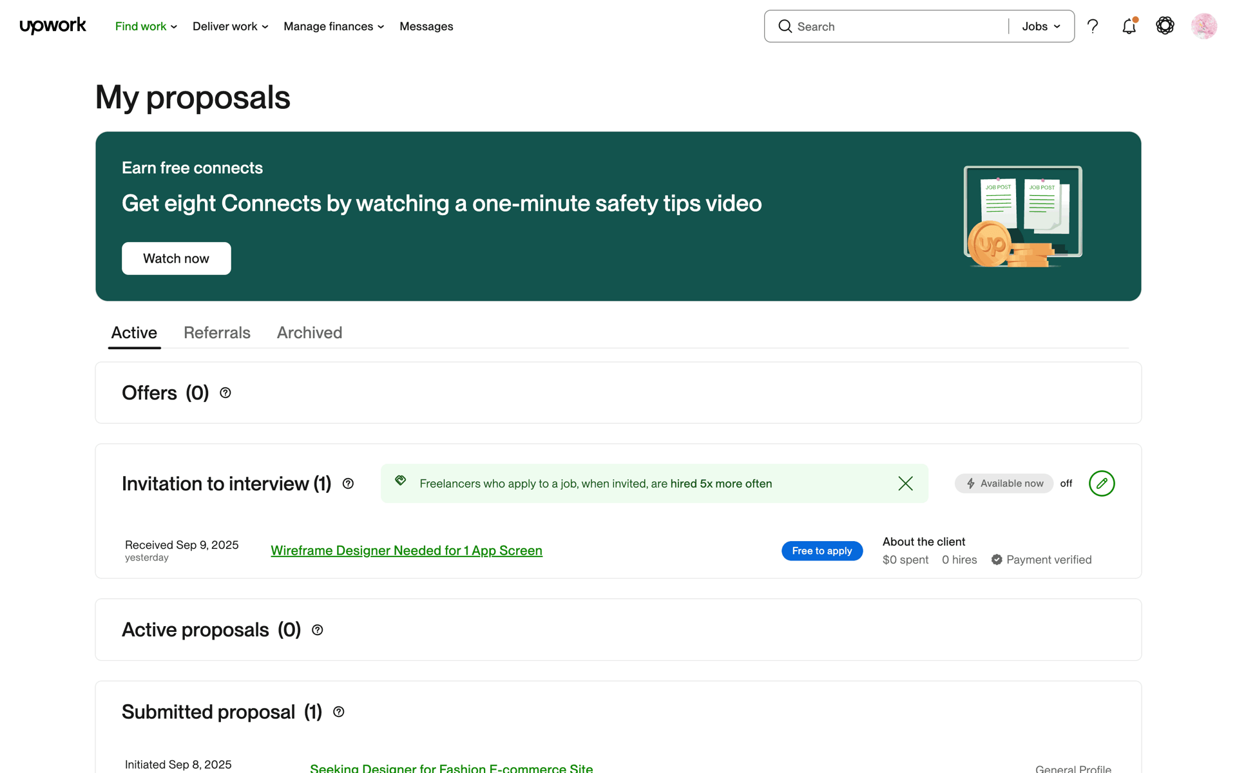The image size is (1237, 773).
Task: Click the 'Active proposals (0)' heading
Action: 211,630
